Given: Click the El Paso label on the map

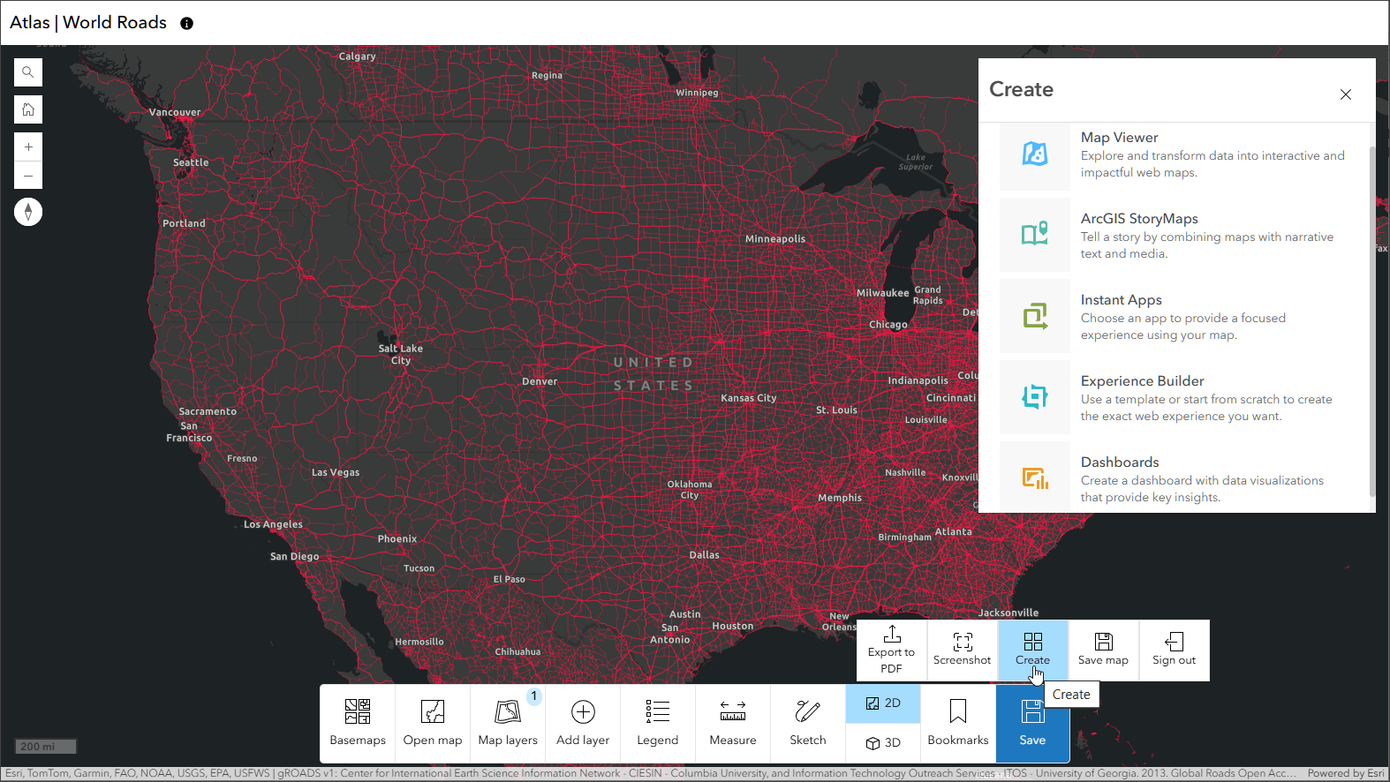Looking at the screenshot, I should 510,580.
